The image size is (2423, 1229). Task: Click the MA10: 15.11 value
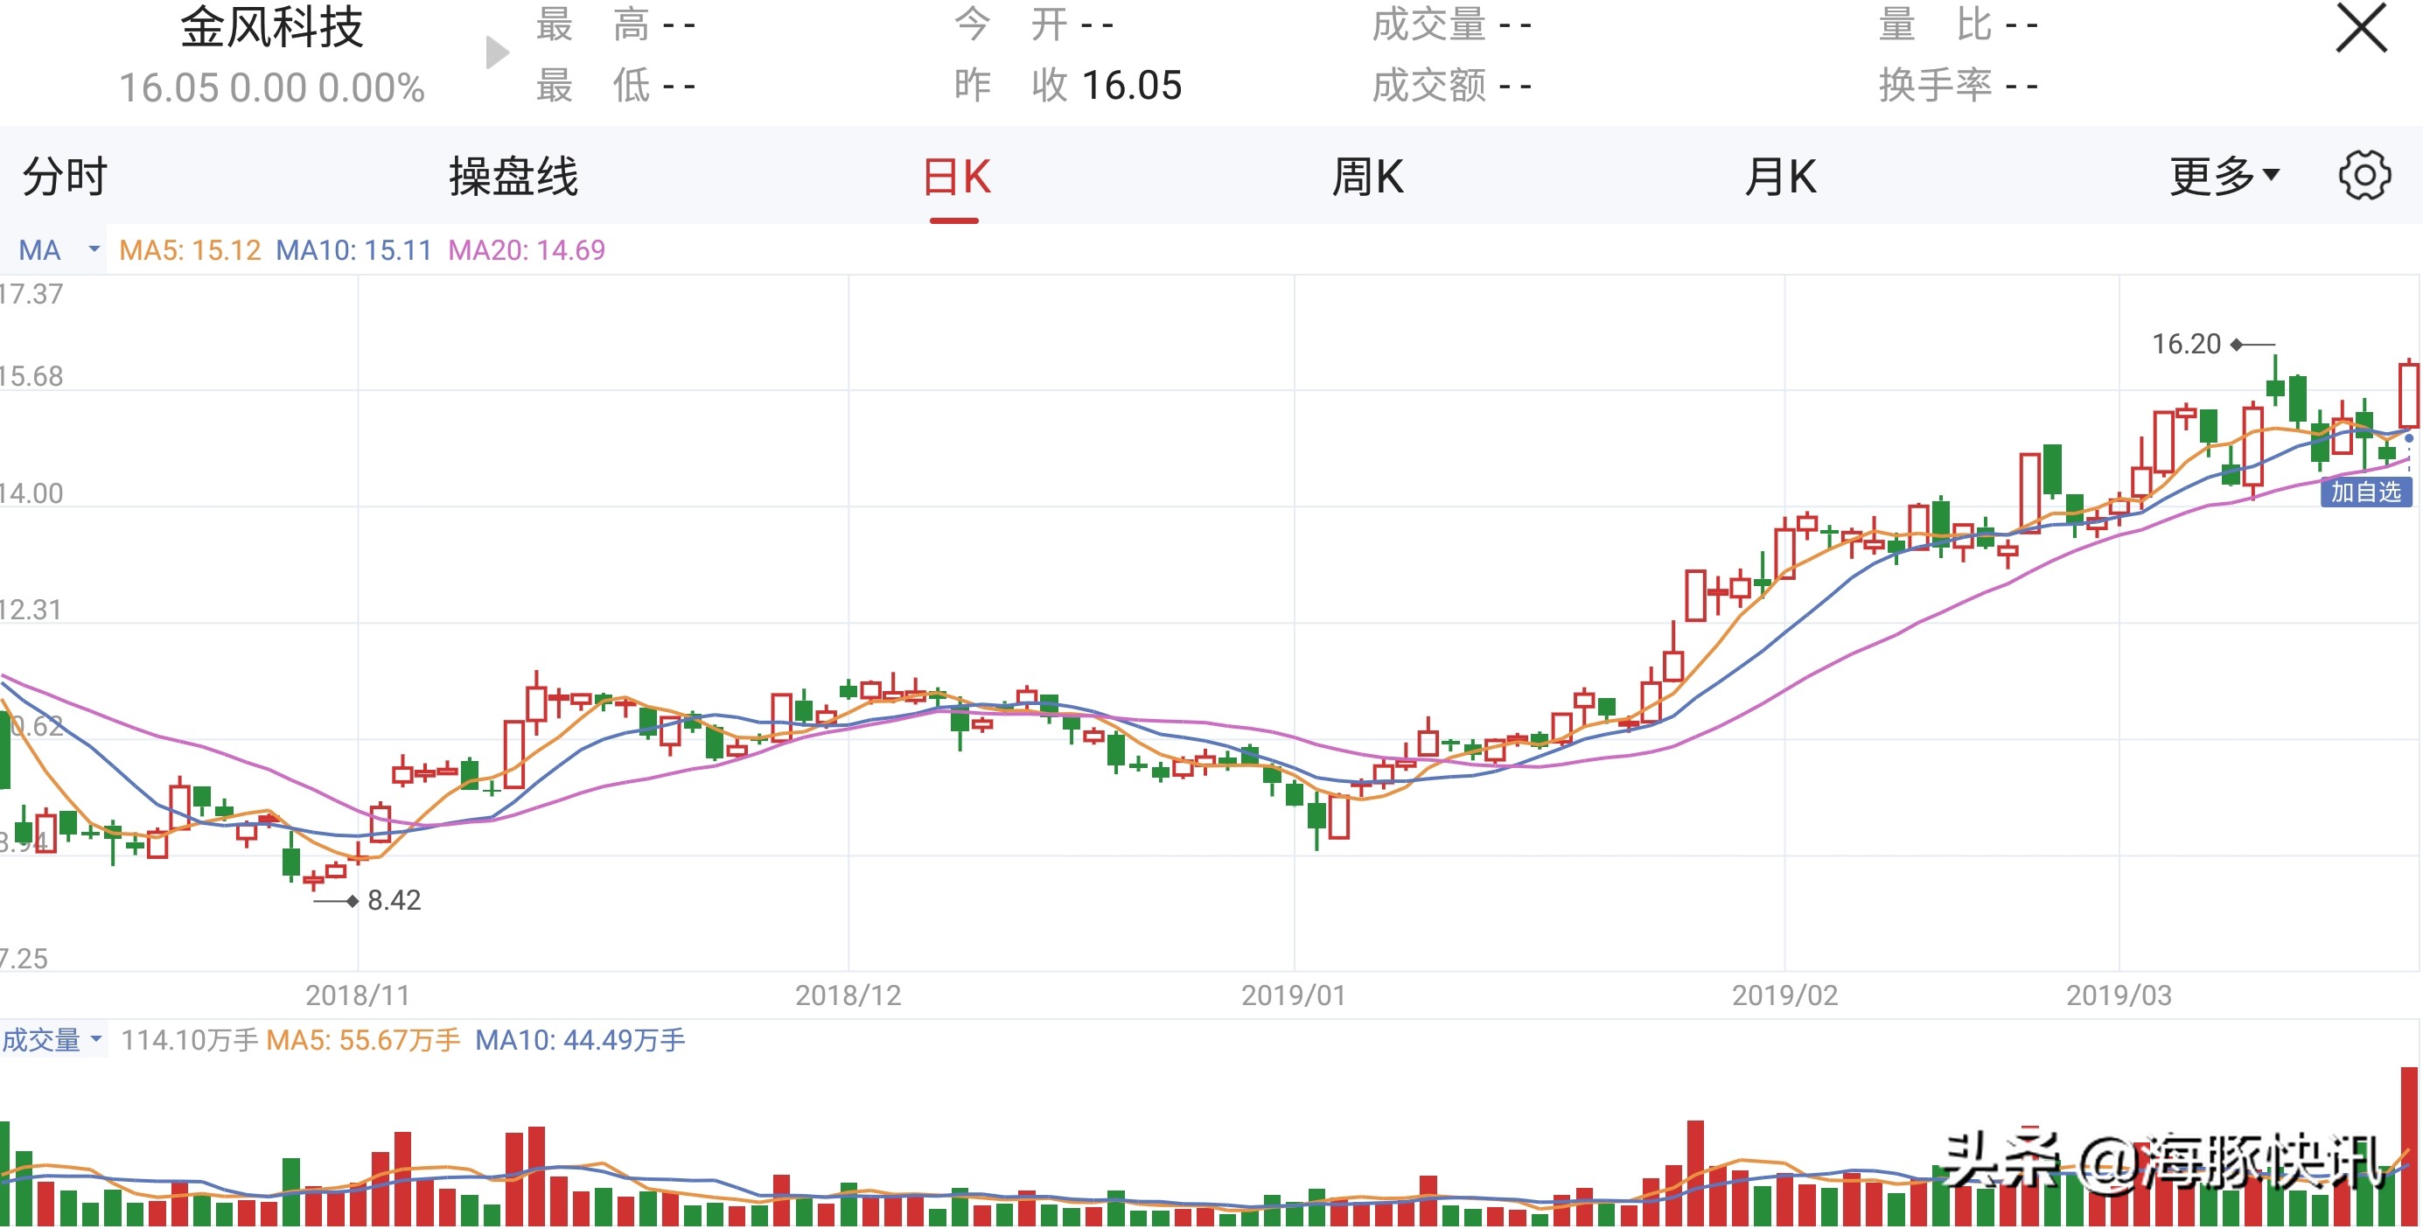tap(353, 250)
